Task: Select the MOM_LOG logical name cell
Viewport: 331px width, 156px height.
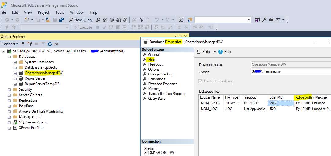Action: click(x=211, y=109)
